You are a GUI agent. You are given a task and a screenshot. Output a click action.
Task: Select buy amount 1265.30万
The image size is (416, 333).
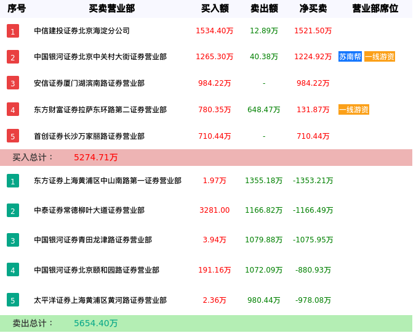215,57
